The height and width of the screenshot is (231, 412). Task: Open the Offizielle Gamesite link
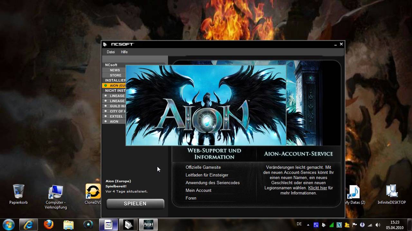tap(203, 167)
